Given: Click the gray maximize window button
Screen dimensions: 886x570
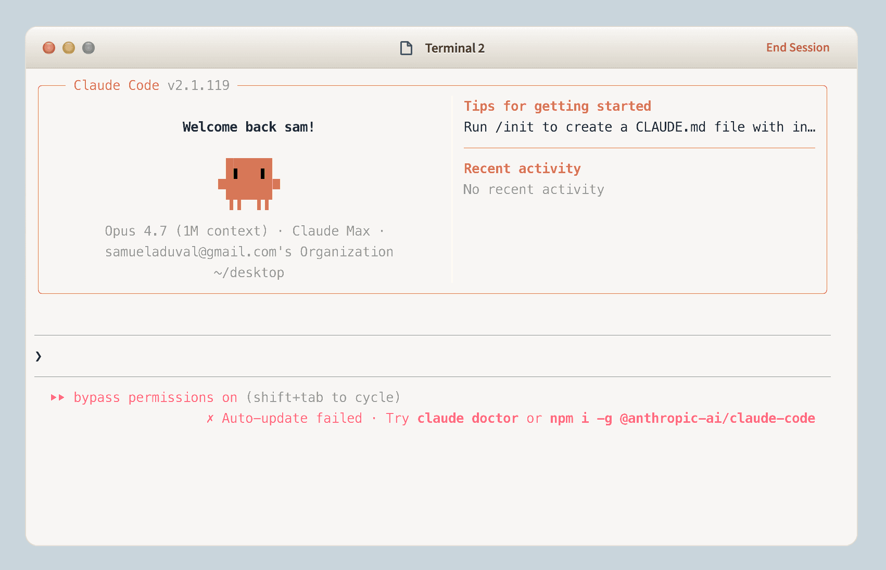Looking at the screenshot, I should coord(88,48).
